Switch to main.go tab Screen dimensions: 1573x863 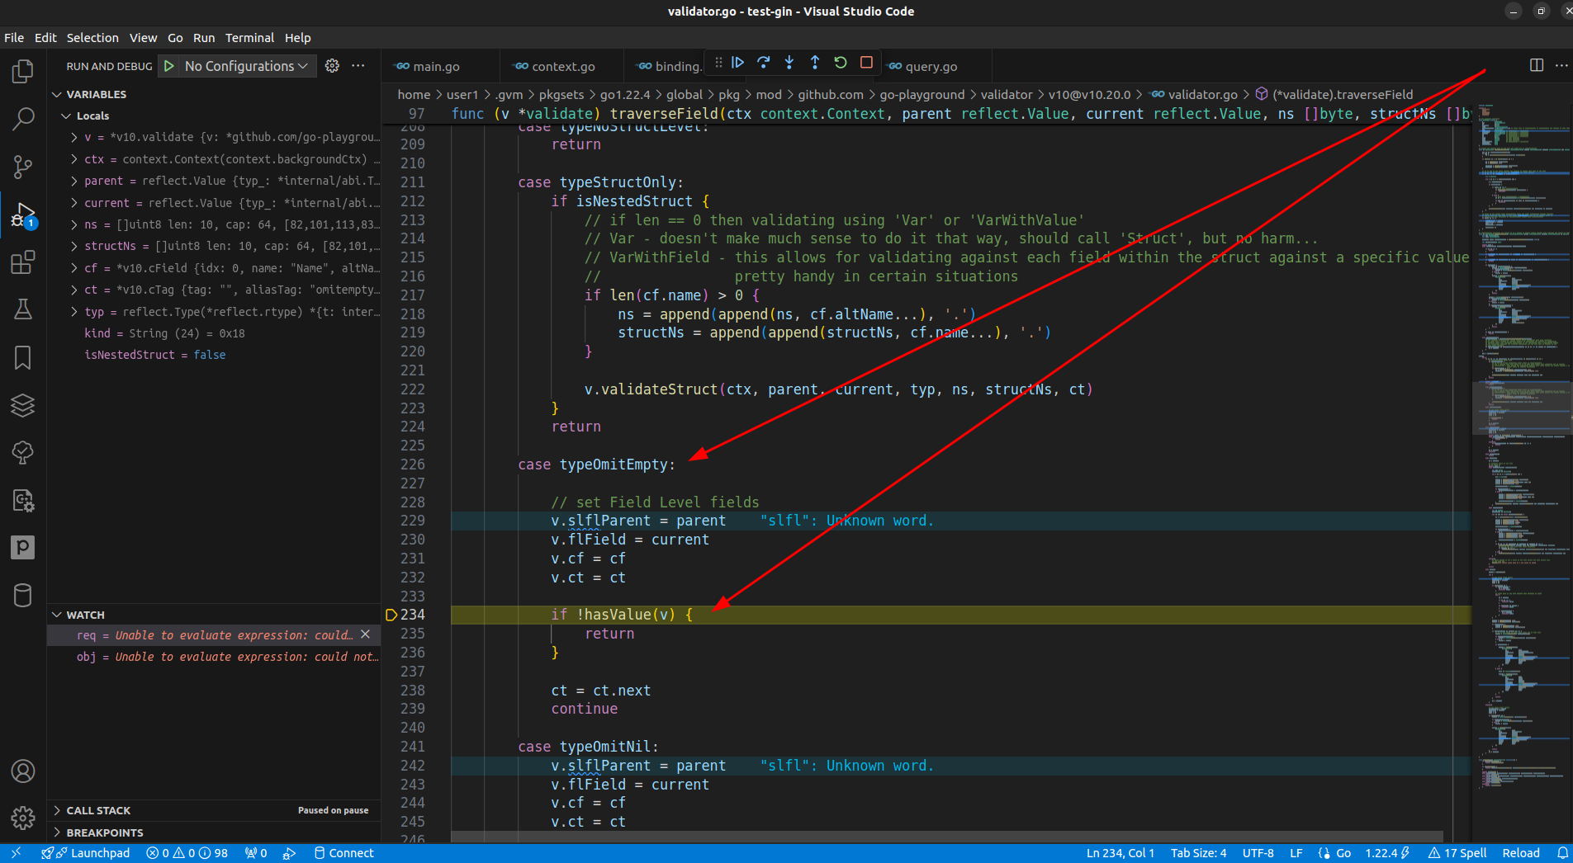436,67
